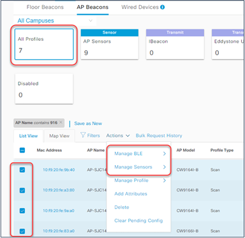Click the AP Name column header
This screenshot has width=245, height=238.
[x=96, y=150]
